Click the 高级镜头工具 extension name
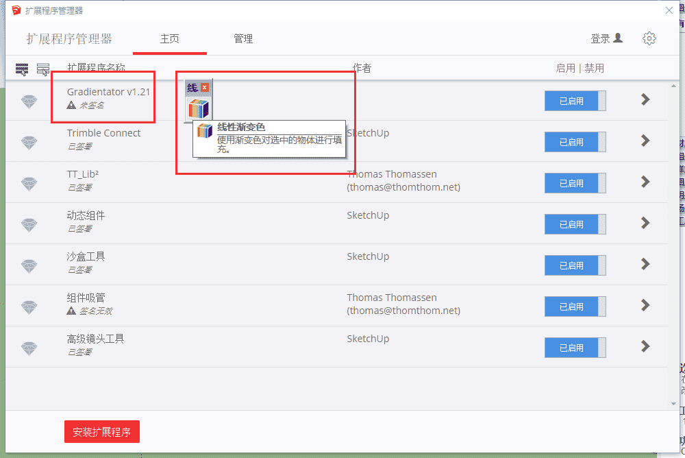 (x=95, y=339)
